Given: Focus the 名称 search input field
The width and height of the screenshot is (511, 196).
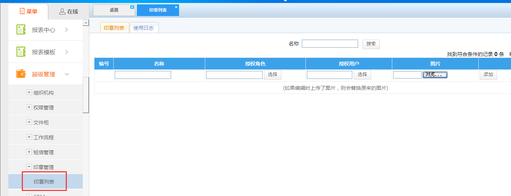Looking at the screenshot, I should (x=330, y=44).
